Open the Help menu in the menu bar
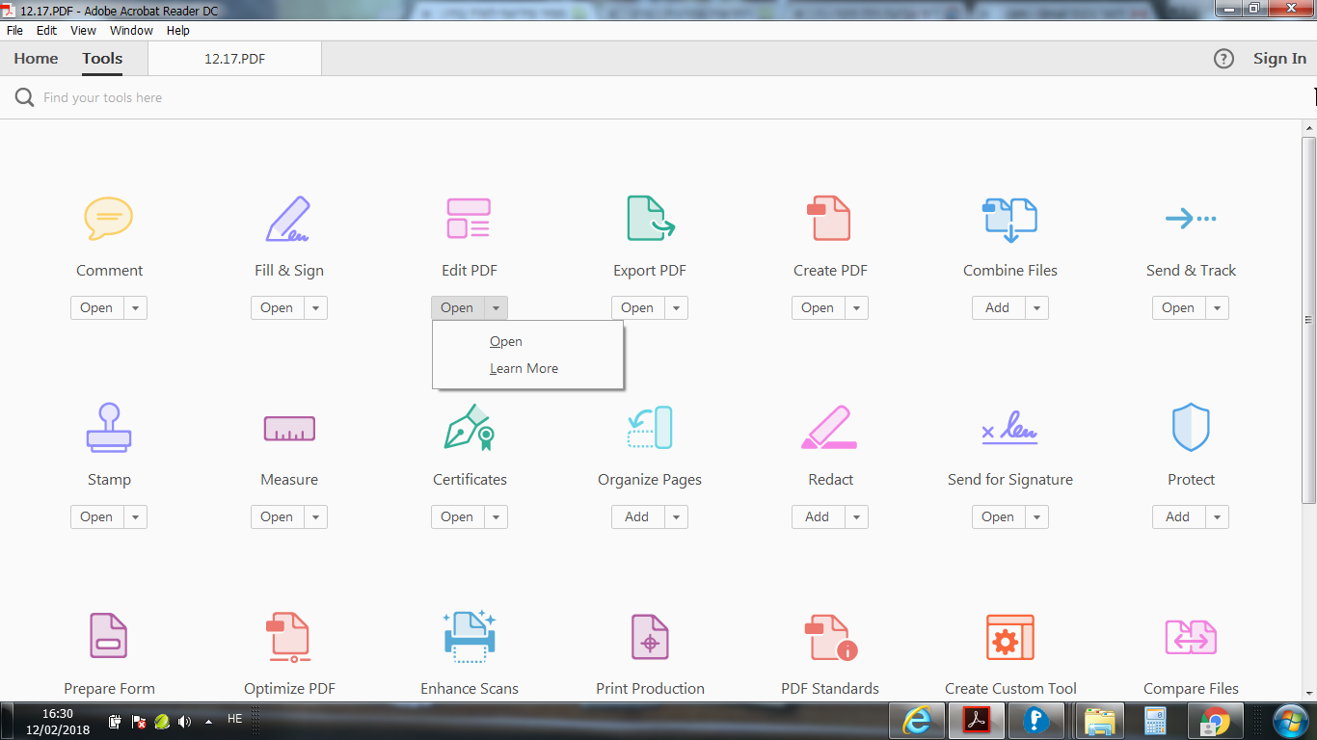The width and height of the screenshot is (1317, 740). pyautogui.click(x=178, y=31)
